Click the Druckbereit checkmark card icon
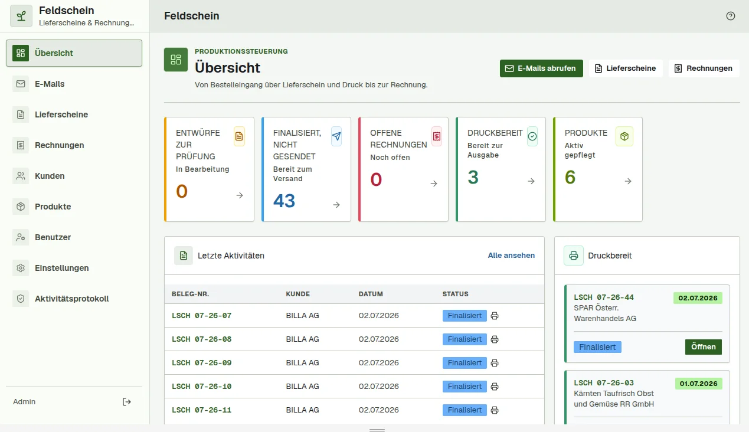Screen dimensions: 749x432 [x=532, y=136]
